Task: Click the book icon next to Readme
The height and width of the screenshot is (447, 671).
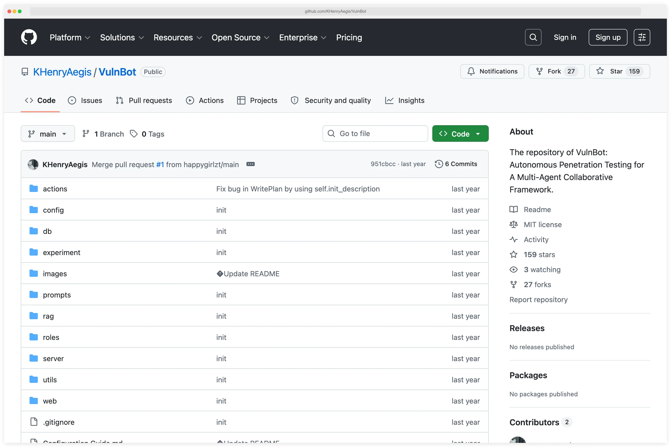Action: [514, 210]
